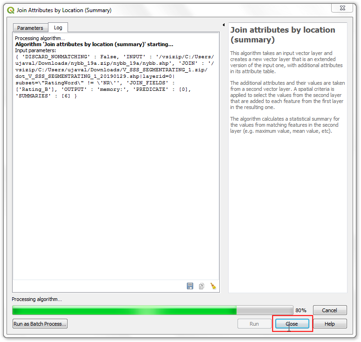Save the log to file
Viewport: 361px width, 342px height.
[x=190, y=286]
